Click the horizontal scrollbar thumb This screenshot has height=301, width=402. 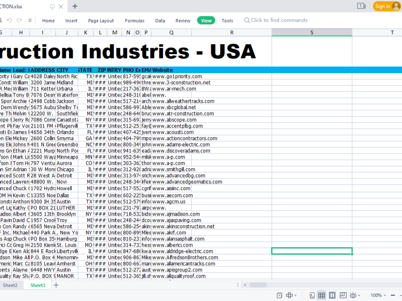pos(258,285)
